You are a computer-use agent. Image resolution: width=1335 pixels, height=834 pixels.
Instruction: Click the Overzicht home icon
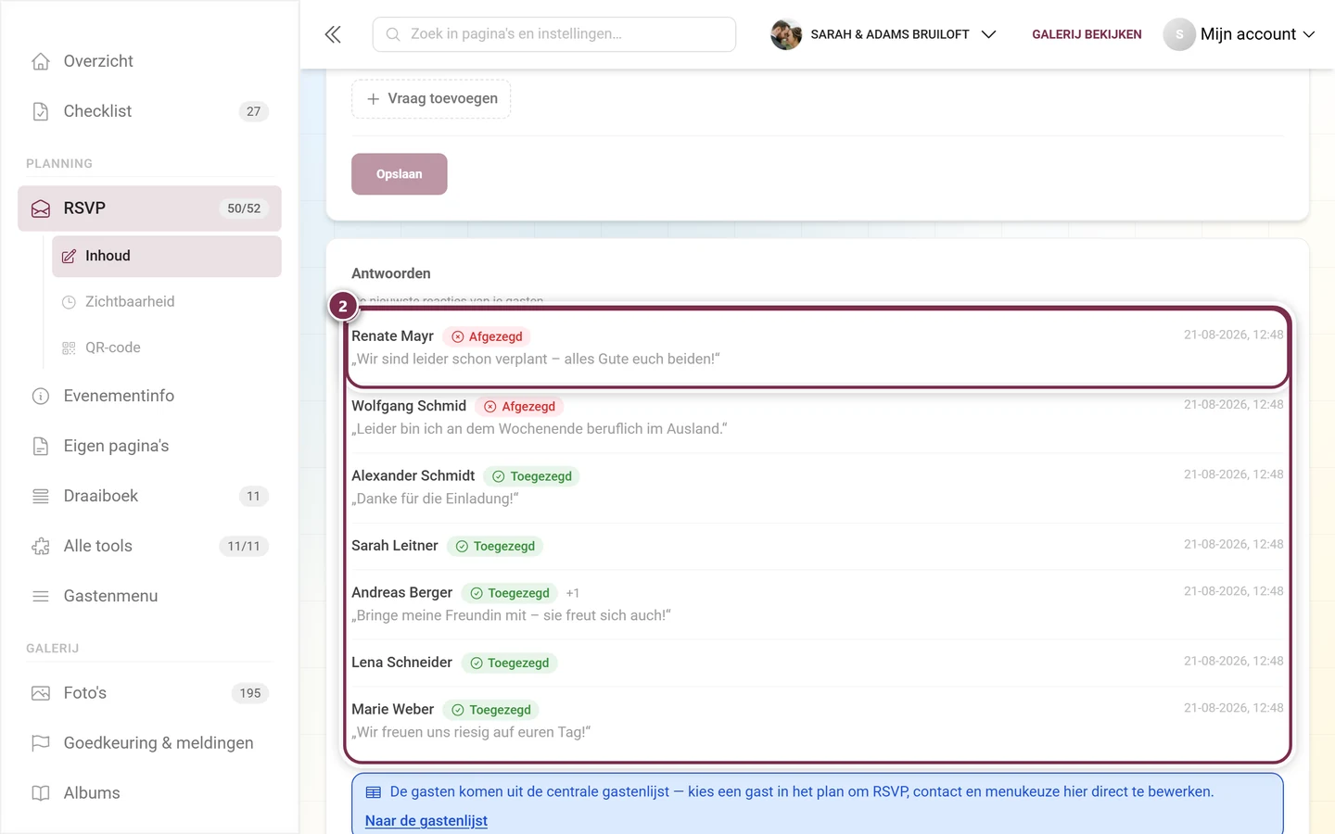click(x=41, y=61)
